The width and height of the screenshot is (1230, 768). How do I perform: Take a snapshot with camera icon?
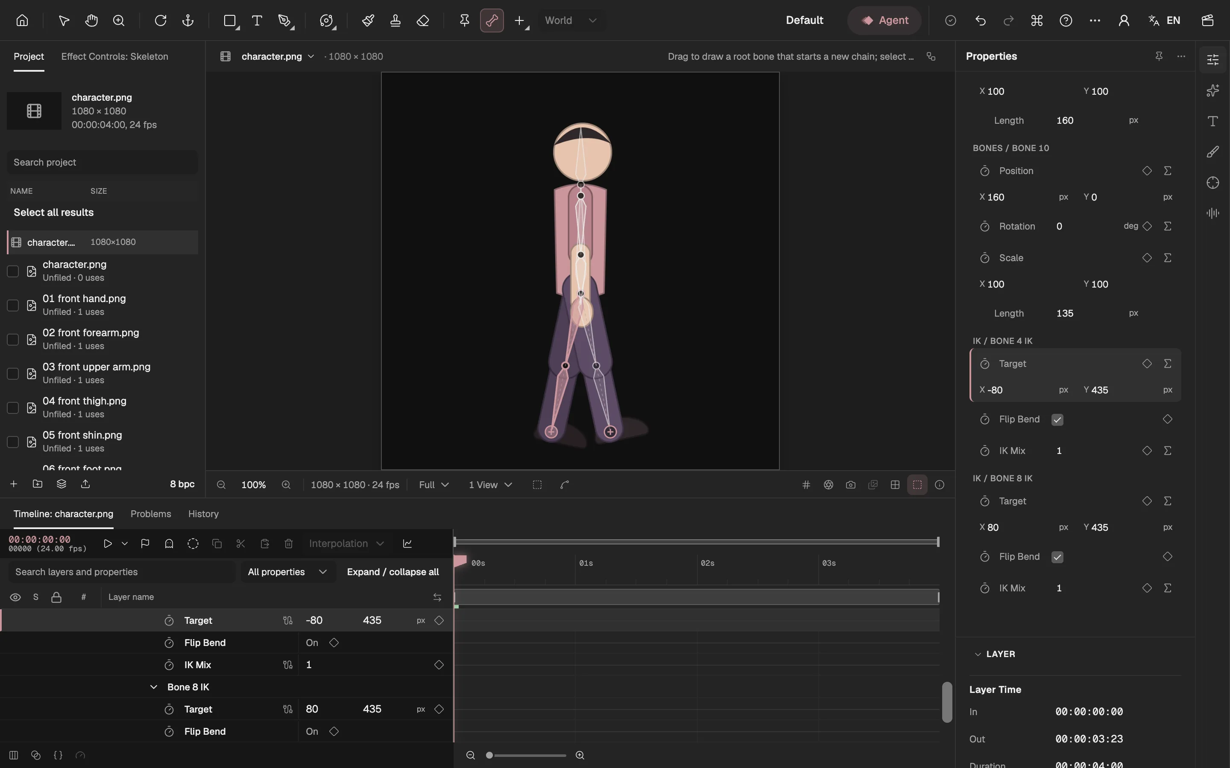pos(851,485)
